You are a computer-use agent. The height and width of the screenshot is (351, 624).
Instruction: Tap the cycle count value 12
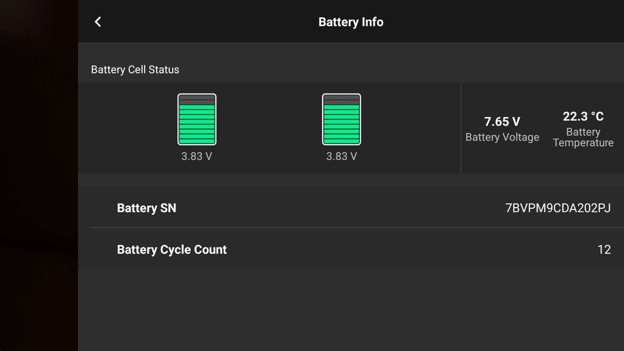pos(603,249)
